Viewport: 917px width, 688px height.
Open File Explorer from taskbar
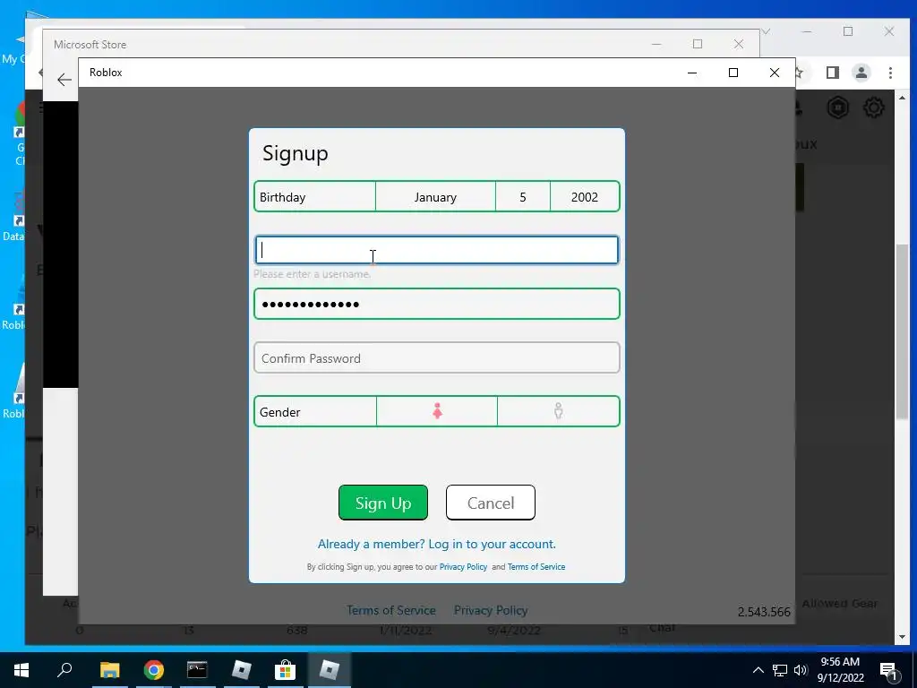tap(109, 670)
